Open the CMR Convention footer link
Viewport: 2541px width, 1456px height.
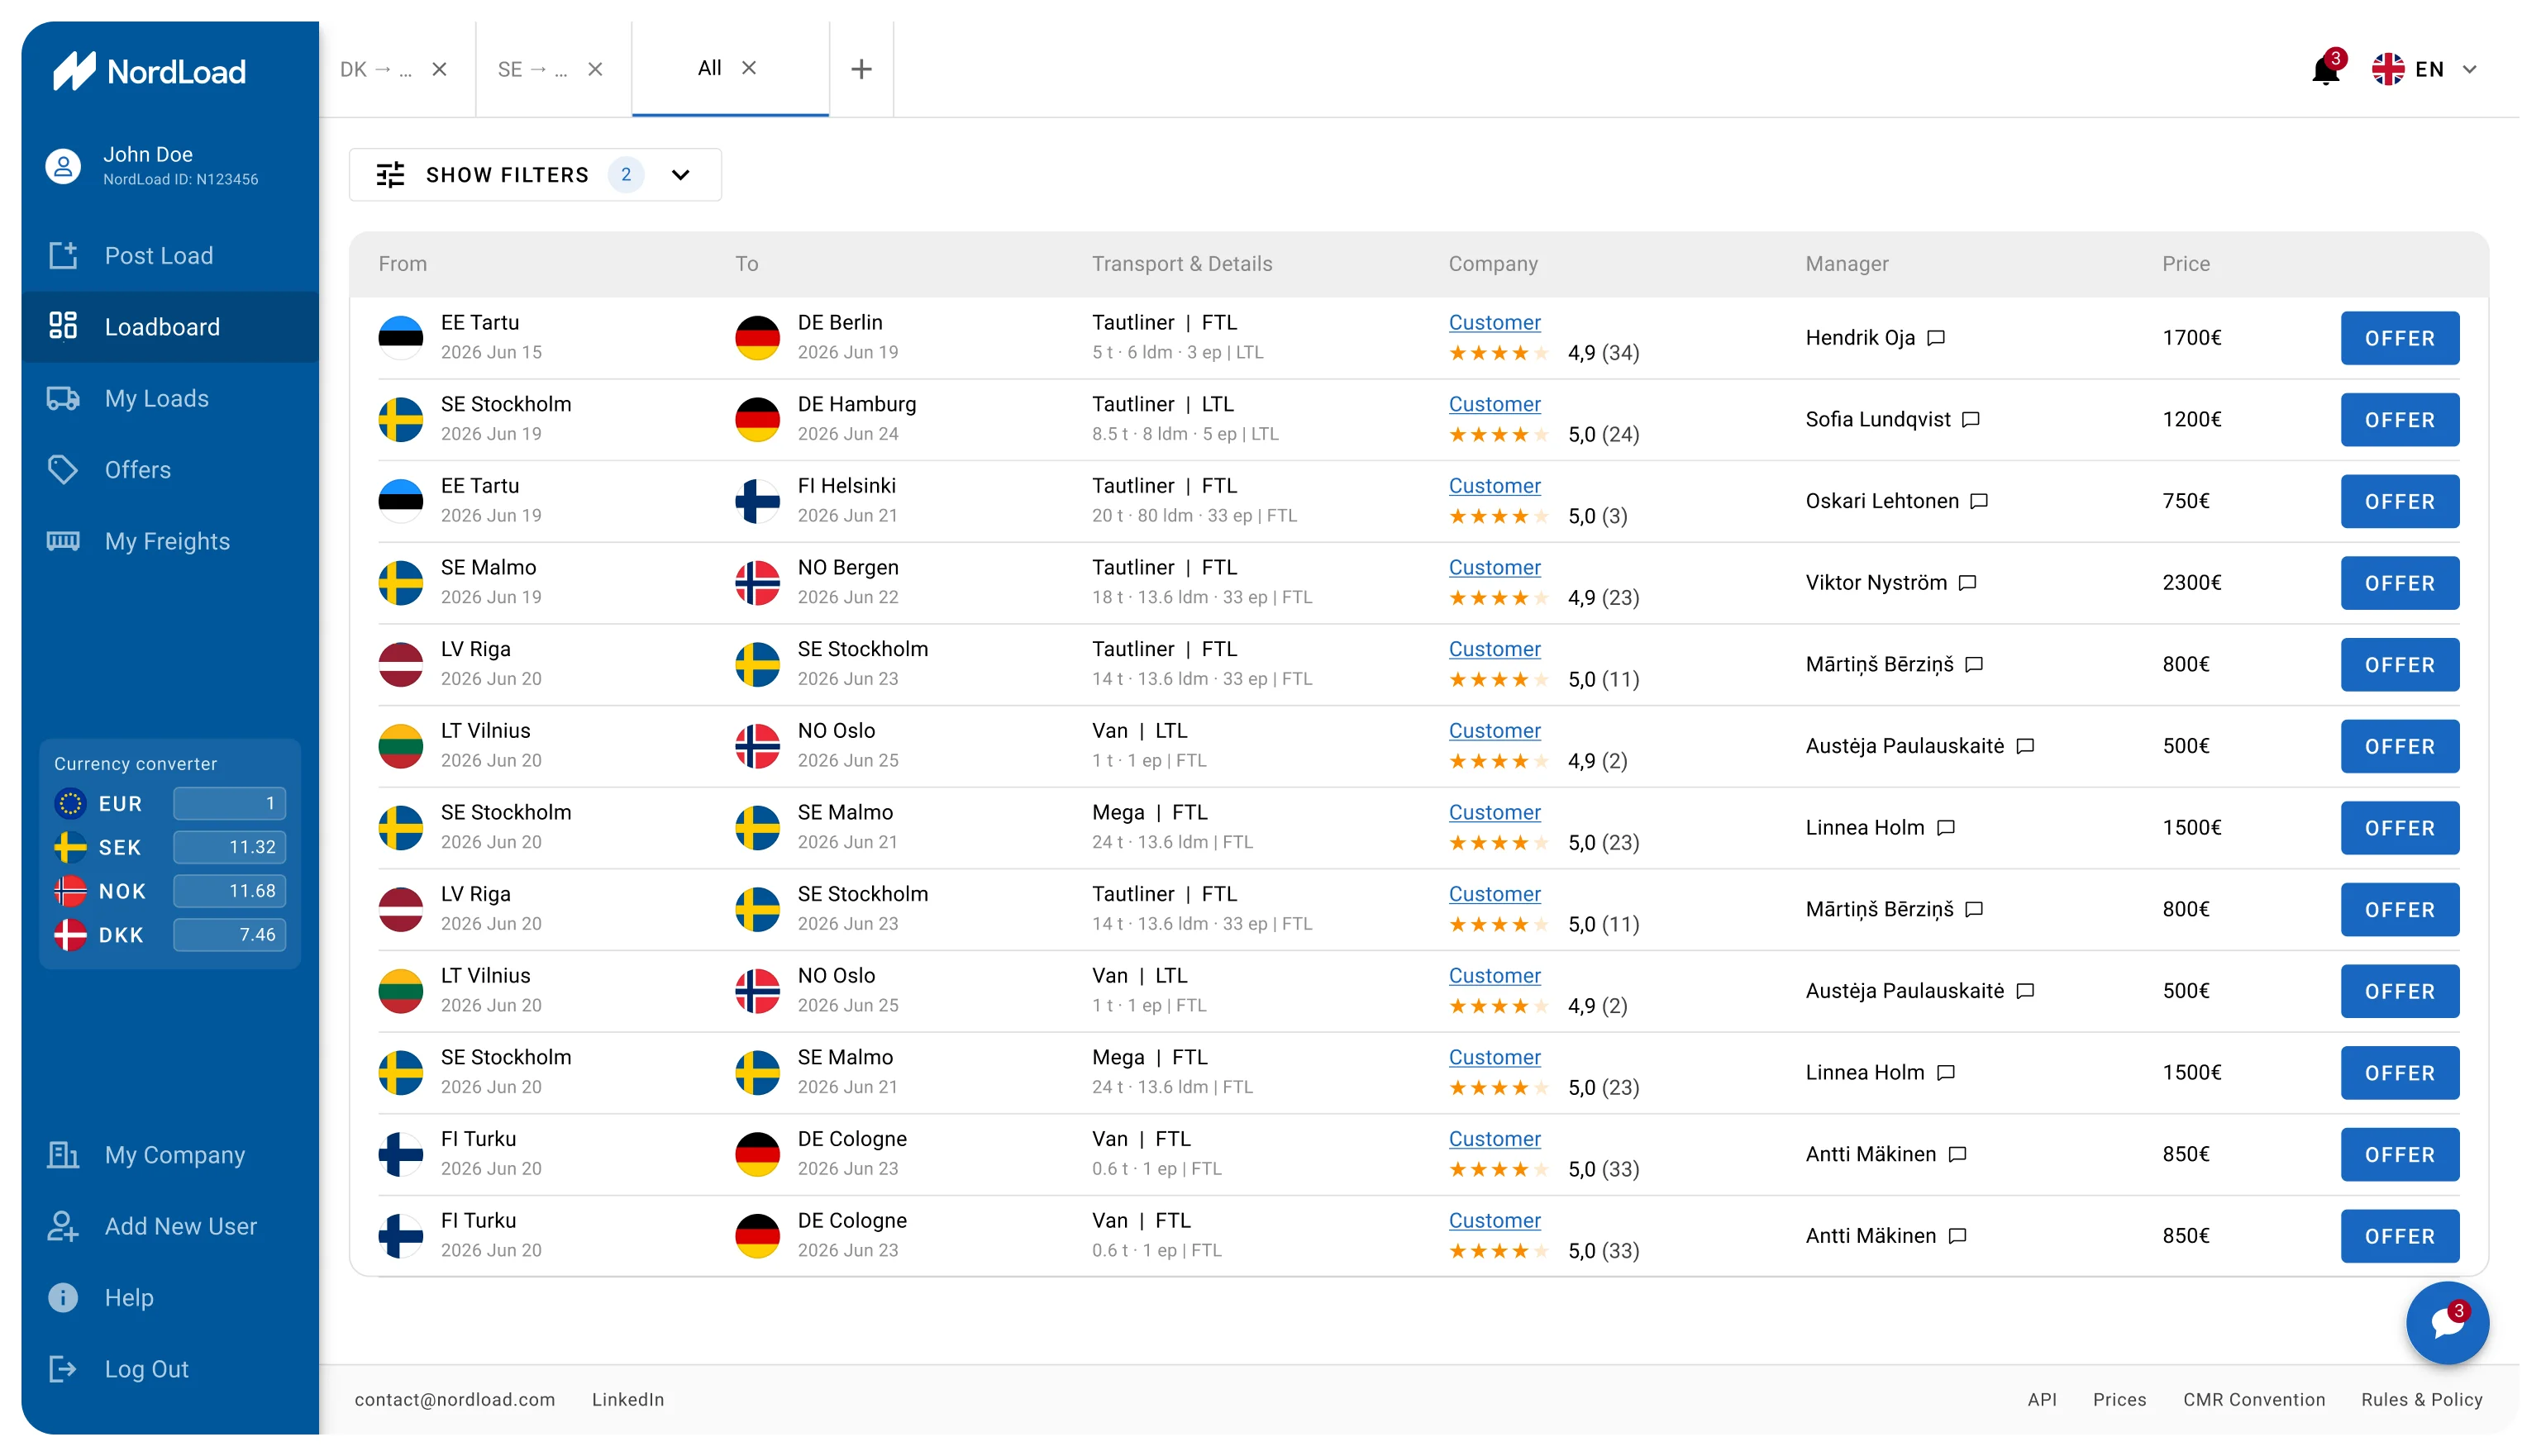point(2253,1399)
